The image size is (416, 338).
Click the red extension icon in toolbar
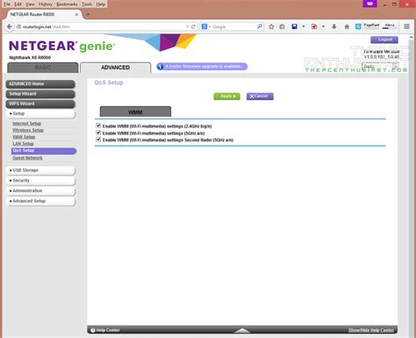click(314, 26)
